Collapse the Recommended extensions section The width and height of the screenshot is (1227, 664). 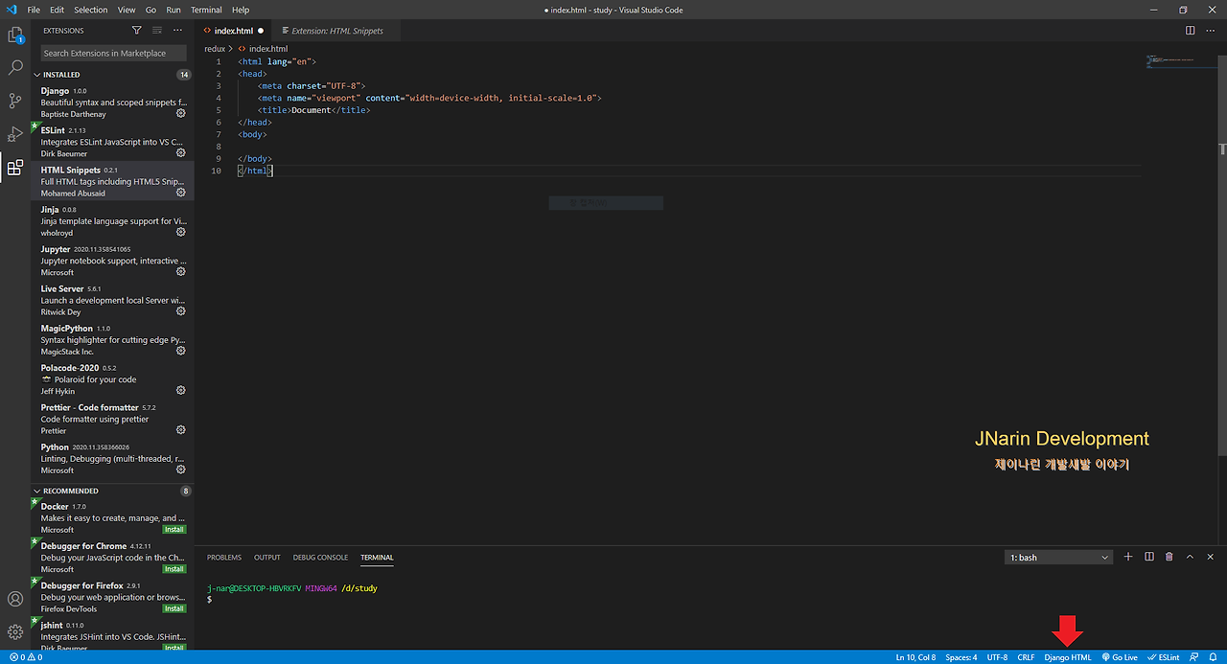(114, 491)
